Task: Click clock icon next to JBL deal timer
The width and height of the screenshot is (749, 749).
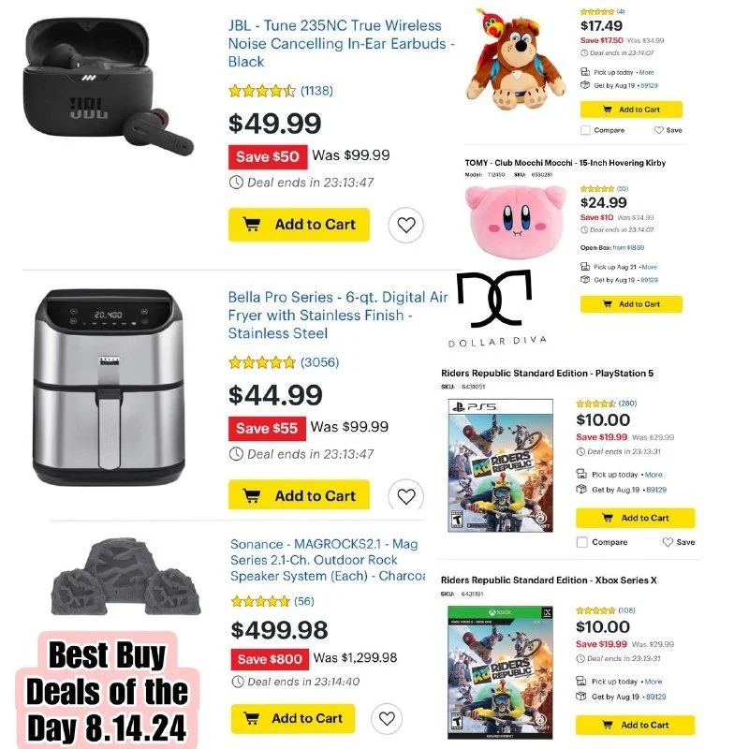Action: coord(236,183)
